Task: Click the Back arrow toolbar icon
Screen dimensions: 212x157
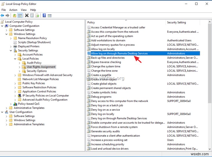Action: tap(2, 16)
